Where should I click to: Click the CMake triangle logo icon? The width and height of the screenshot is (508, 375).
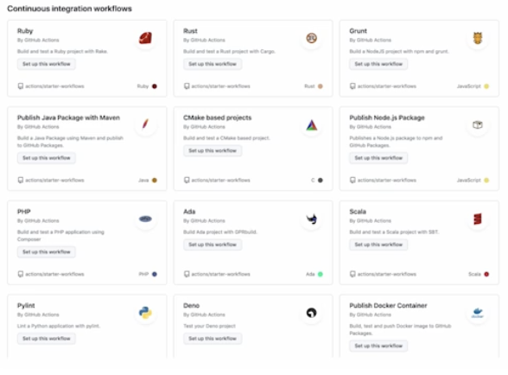(311, 125)
